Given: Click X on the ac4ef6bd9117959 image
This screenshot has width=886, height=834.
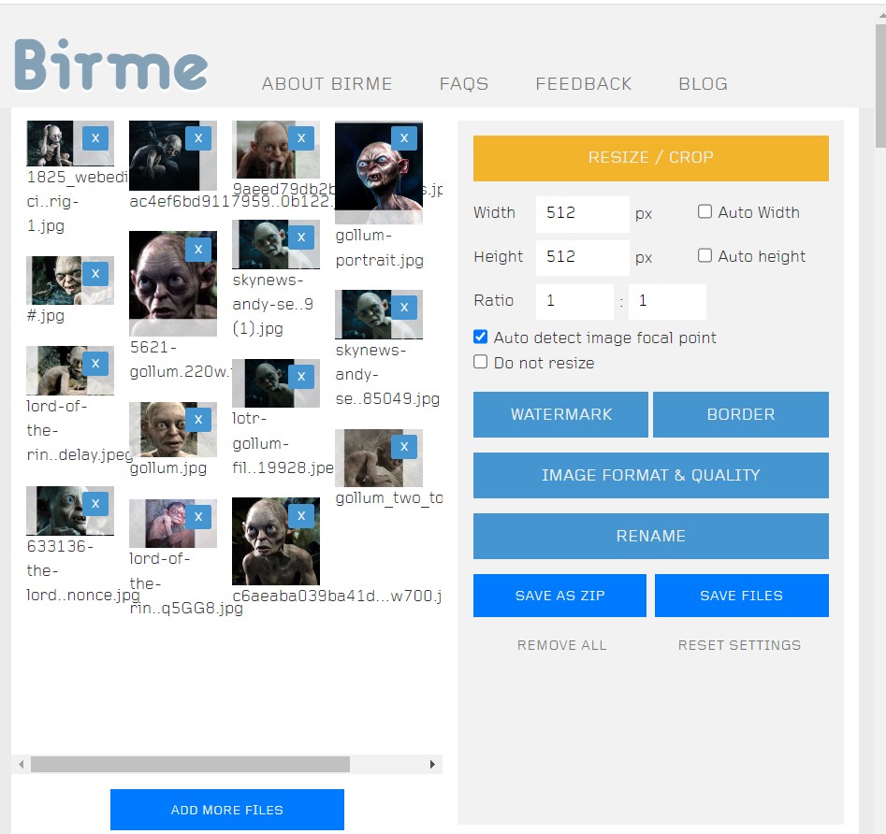Looking at the screenshot, I should tap(198, 138).
